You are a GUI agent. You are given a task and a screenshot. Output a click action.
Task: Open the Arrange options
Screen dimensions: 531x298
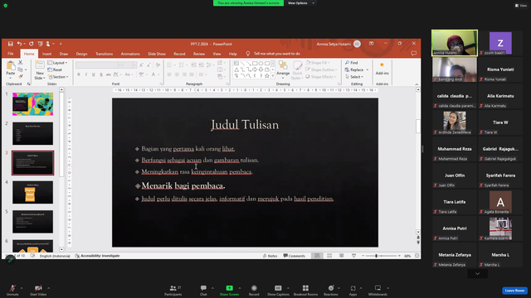283,69
